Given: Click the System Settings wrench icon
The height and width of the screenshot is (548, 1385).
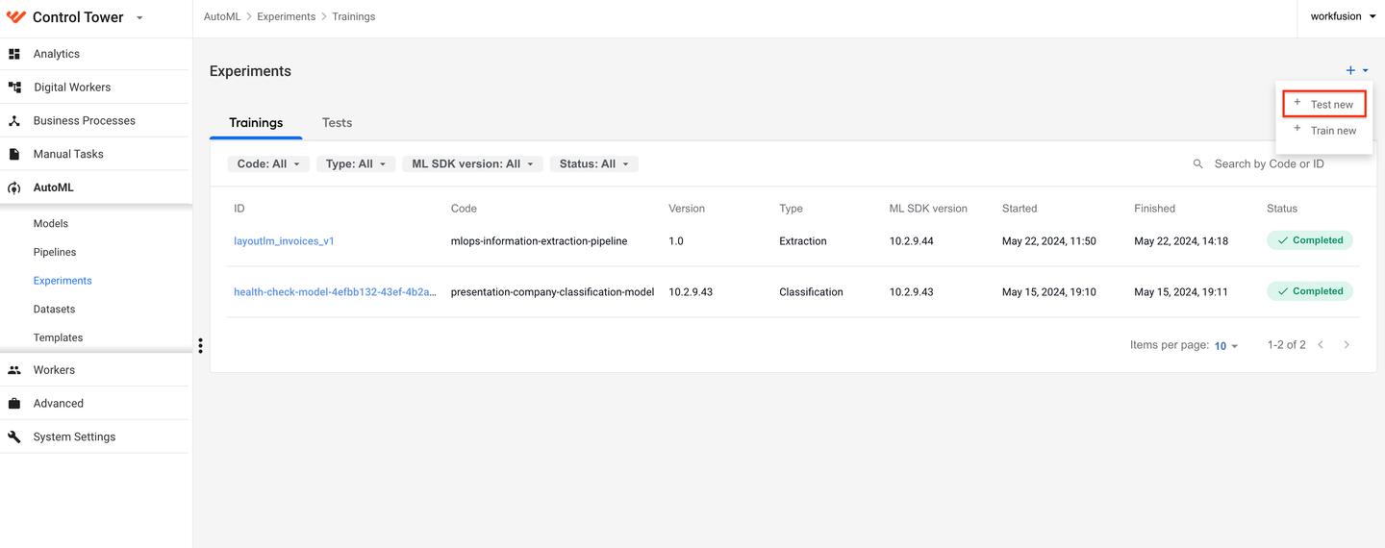Looking at the screenshot, I should 14,436.
